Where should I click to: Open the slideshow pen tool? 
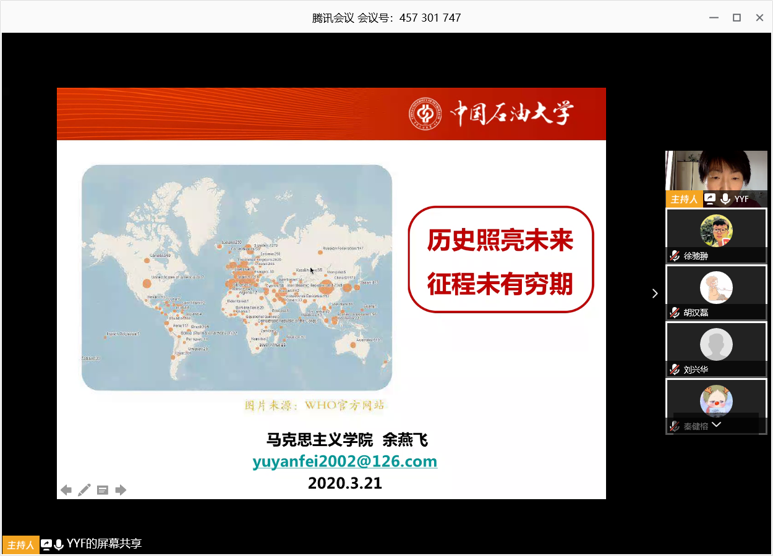click(x=84, y=491)
